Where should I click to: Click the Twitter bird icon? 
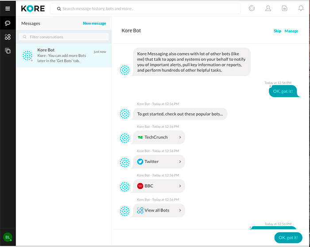[x=140, y=161]
